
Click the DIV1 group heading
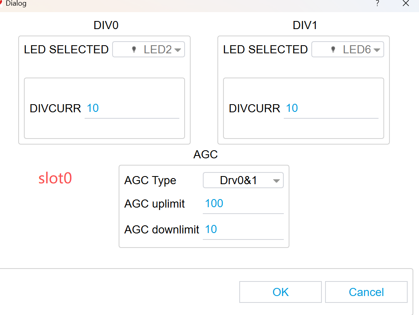(x=305, y=25)
